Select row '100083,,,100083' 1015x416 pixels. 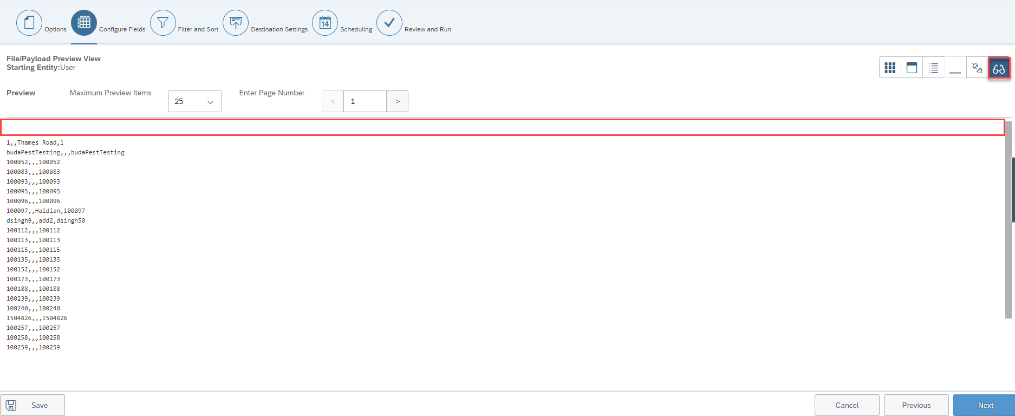(34, 172)
